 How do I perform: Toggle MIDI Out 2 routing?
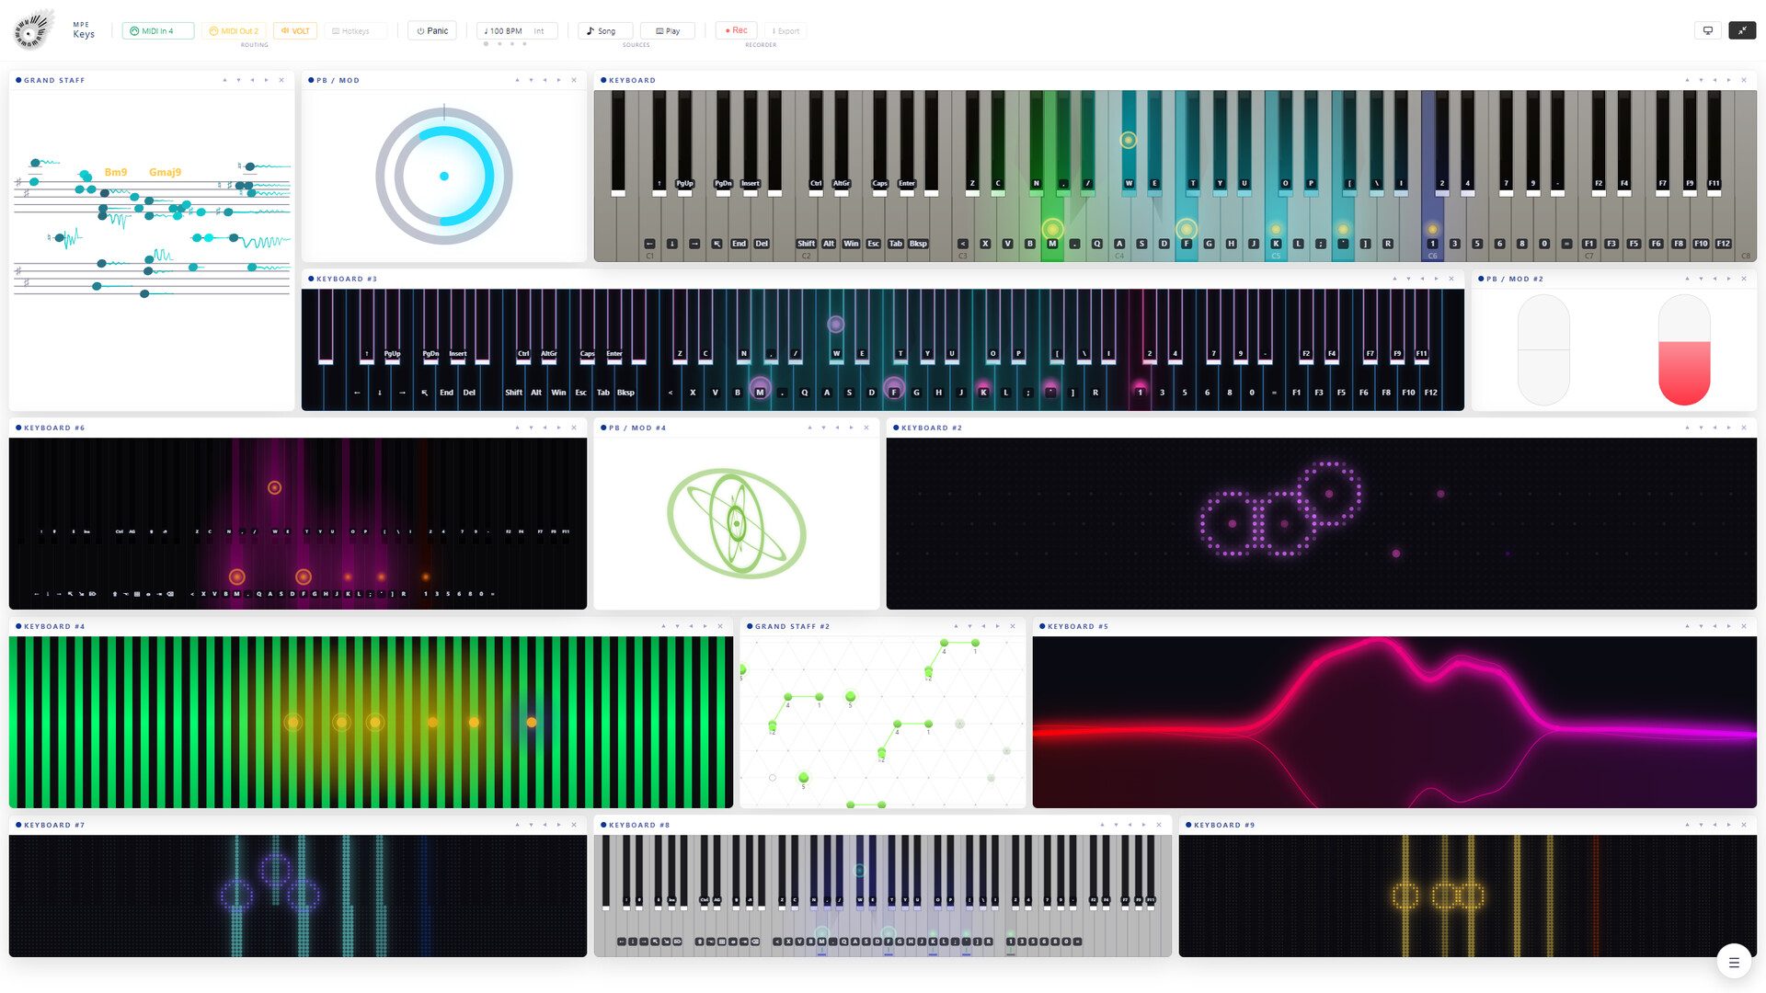click(x=234, y=31)
